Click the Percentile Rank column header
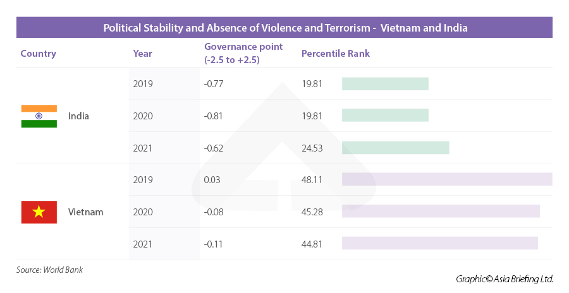The width and height of the screenshot is (569, 293). coord(335,54)
